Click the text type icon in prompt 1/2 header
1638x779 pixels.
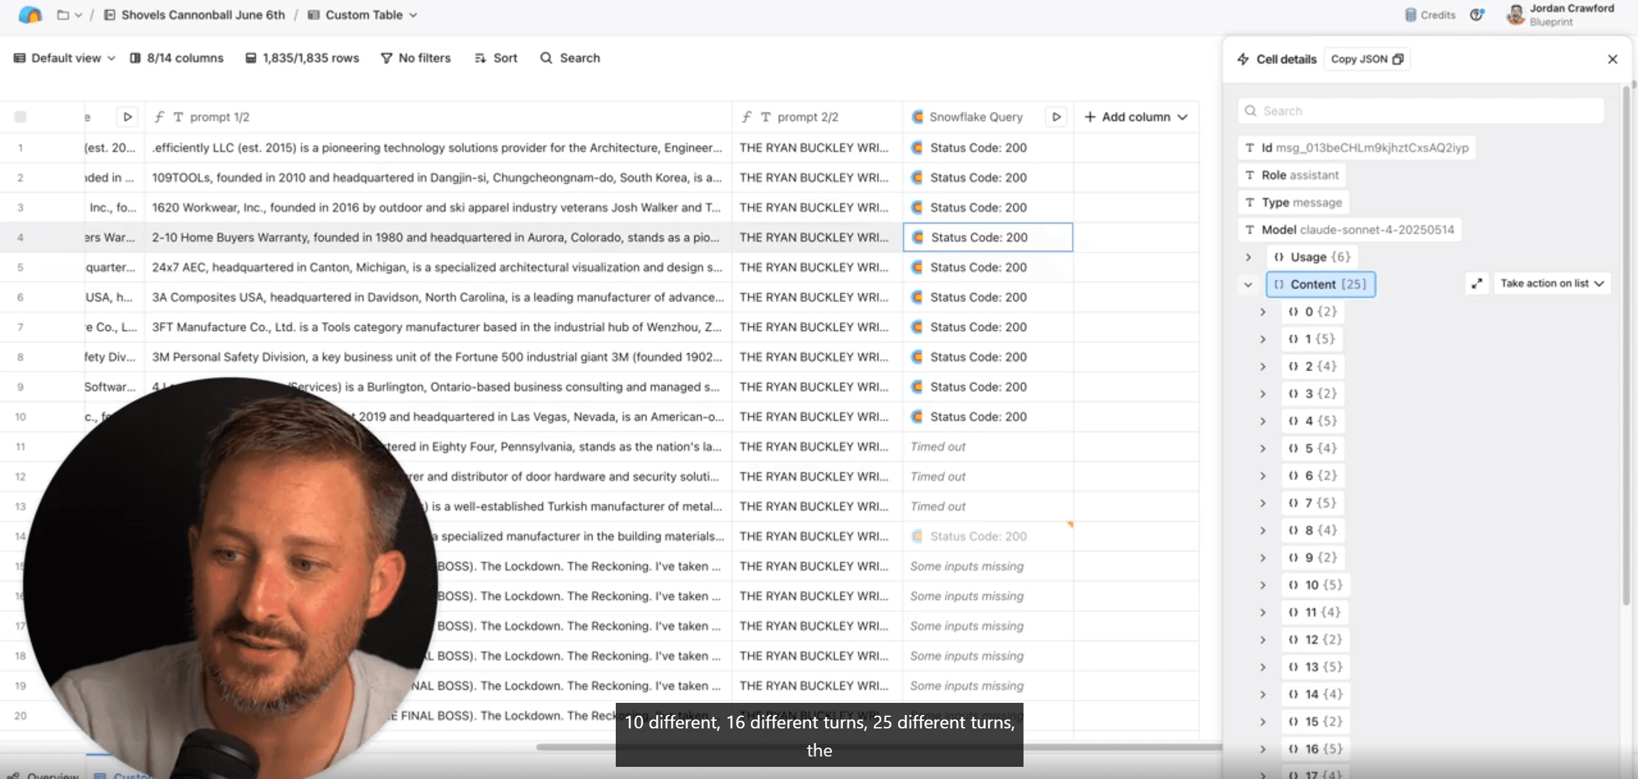[x=178, y=117]
